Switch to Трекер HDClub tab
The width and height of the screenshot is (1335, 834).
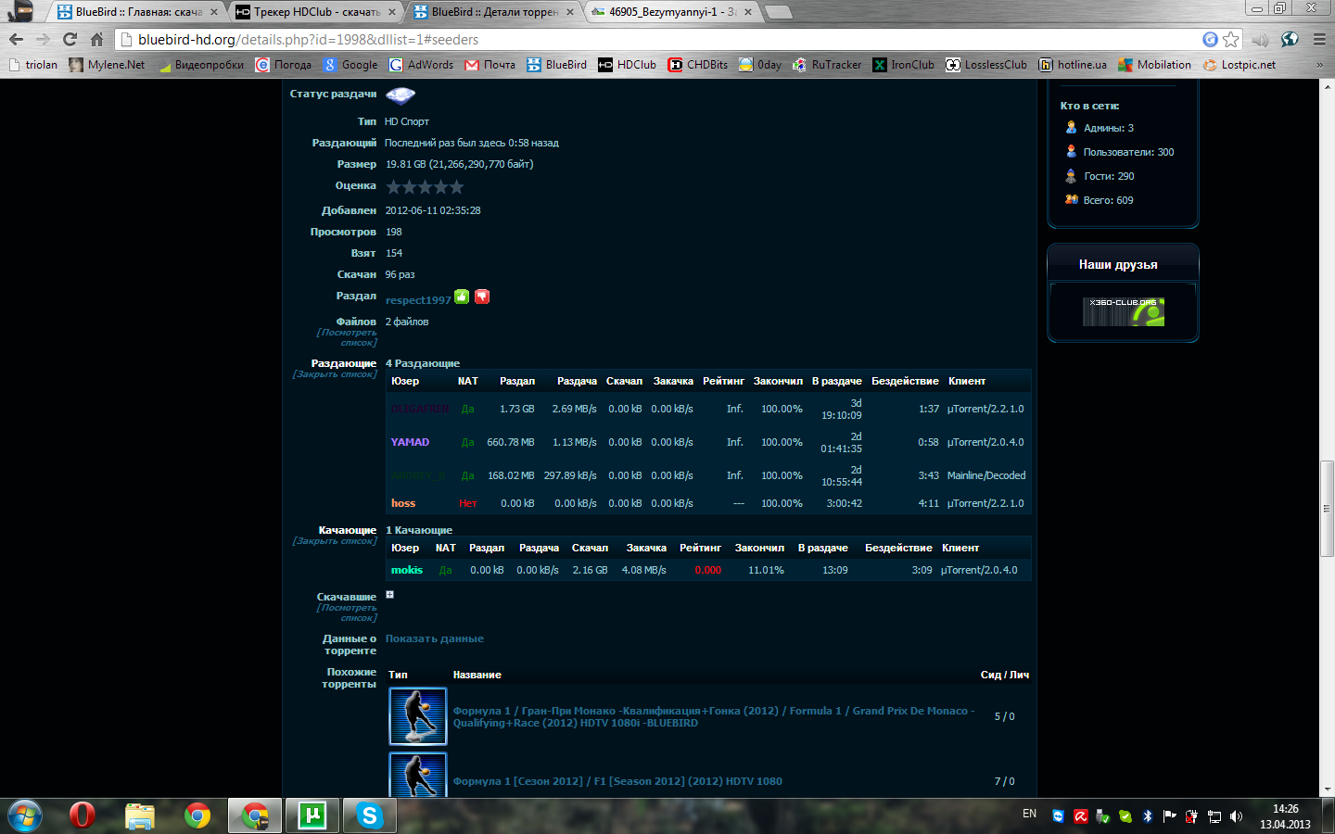316,12
